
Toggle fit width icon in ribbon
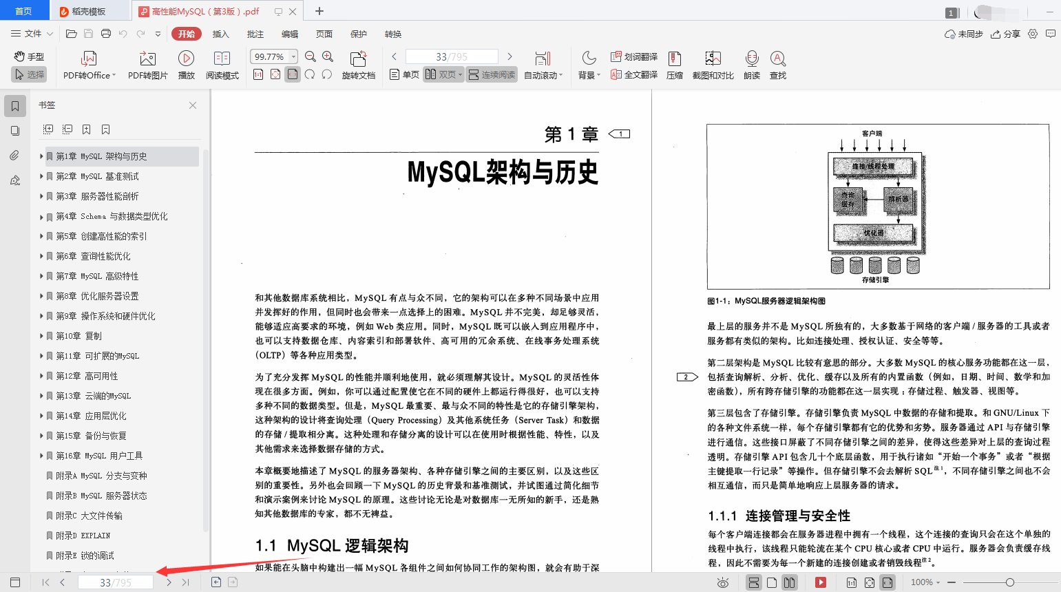tap(293, 74)
